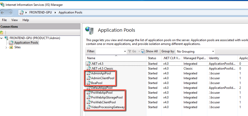Click the Forward navigation arrow

(x=10, y=12)
